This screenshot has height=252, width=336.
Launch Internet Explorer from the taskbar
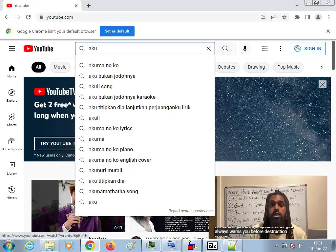(29, 245)
